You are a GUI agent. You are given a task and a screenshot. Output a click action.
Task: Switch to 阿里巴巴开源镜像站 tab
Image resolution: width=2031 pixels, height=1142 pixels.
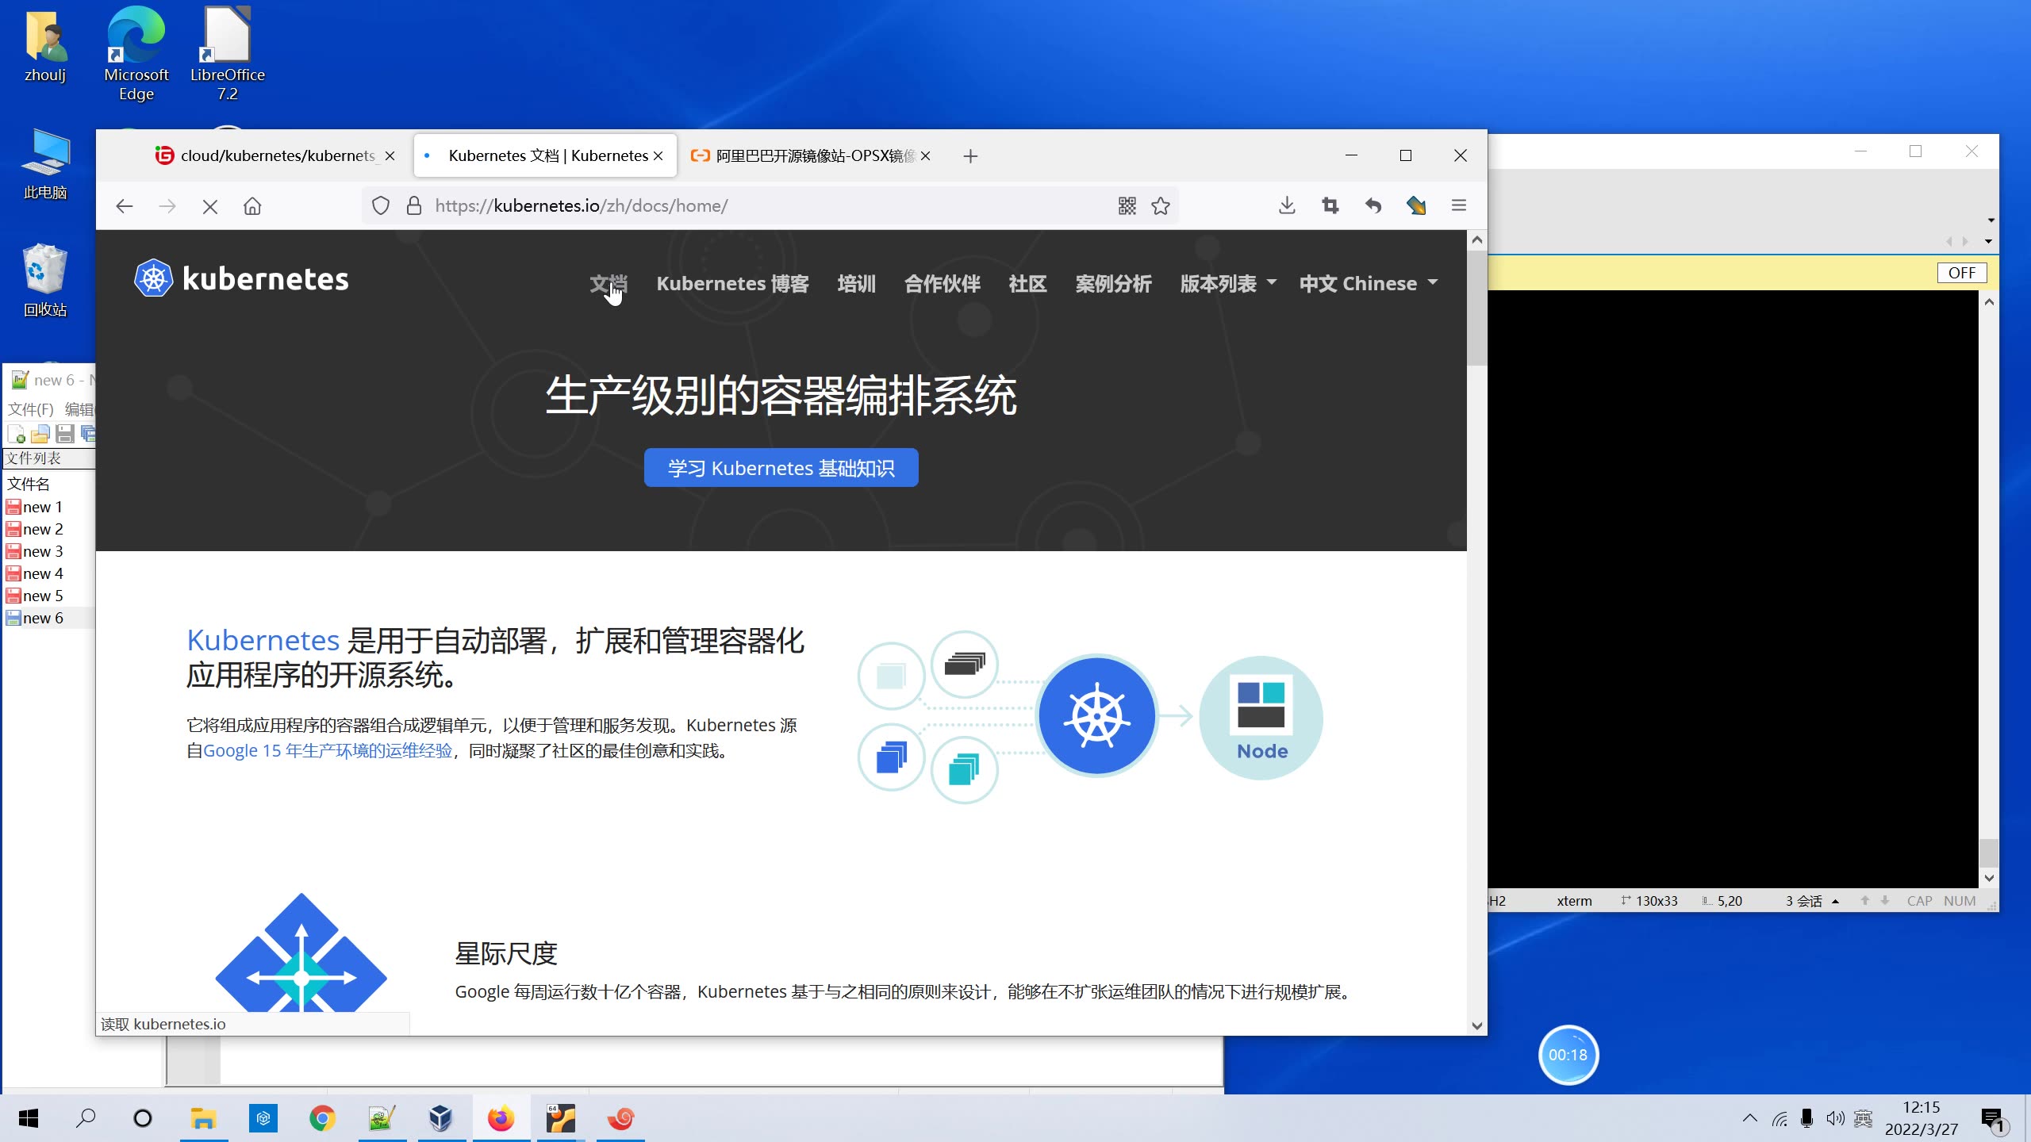811,155
